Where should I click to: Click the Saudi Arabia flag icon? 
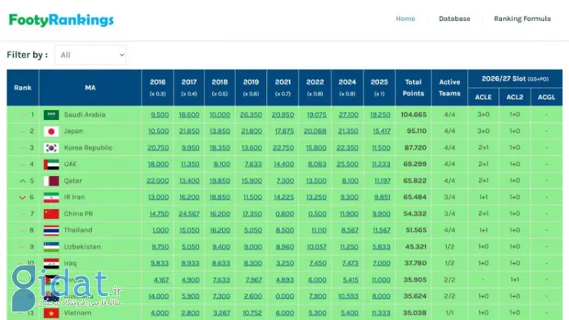[x=52, y=115]
